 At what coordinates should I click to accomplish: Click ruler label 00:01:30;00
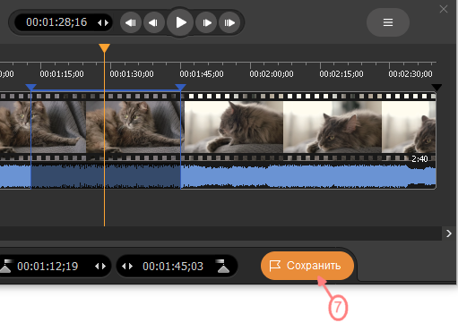coord(132,74)
